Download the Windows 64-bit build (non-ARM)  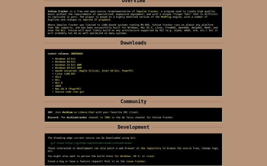(65, 62)
